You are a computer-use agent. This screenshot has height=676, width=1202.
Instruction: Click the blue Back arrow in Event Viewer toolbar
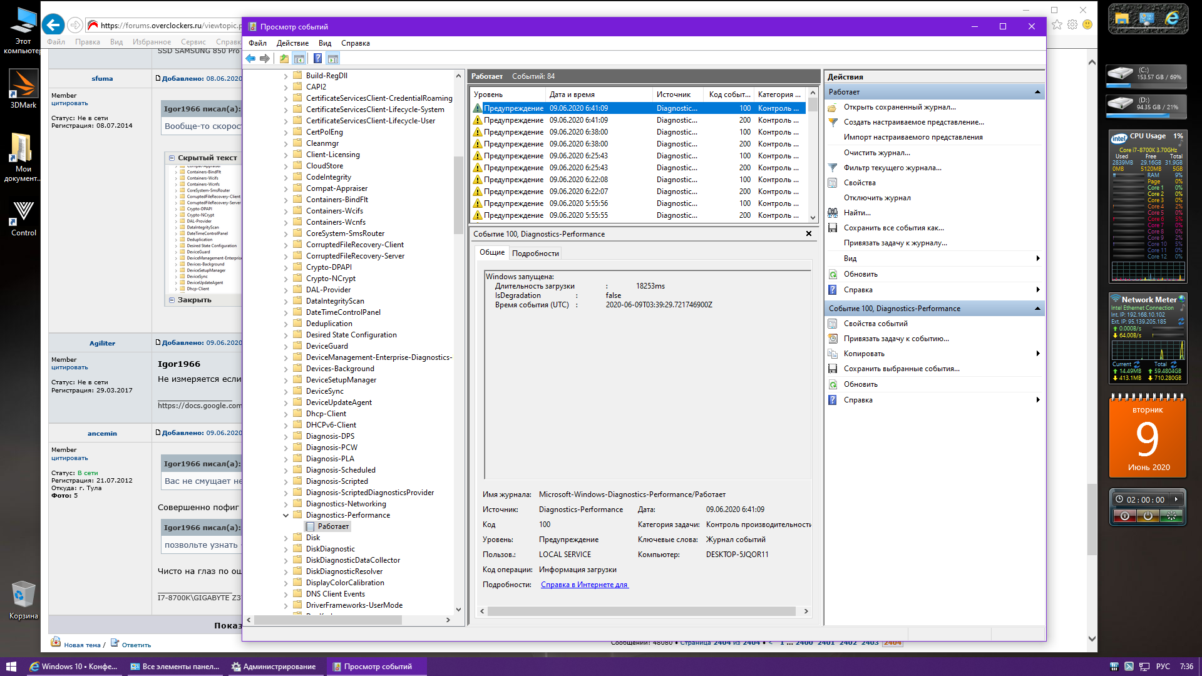point(250,59)
